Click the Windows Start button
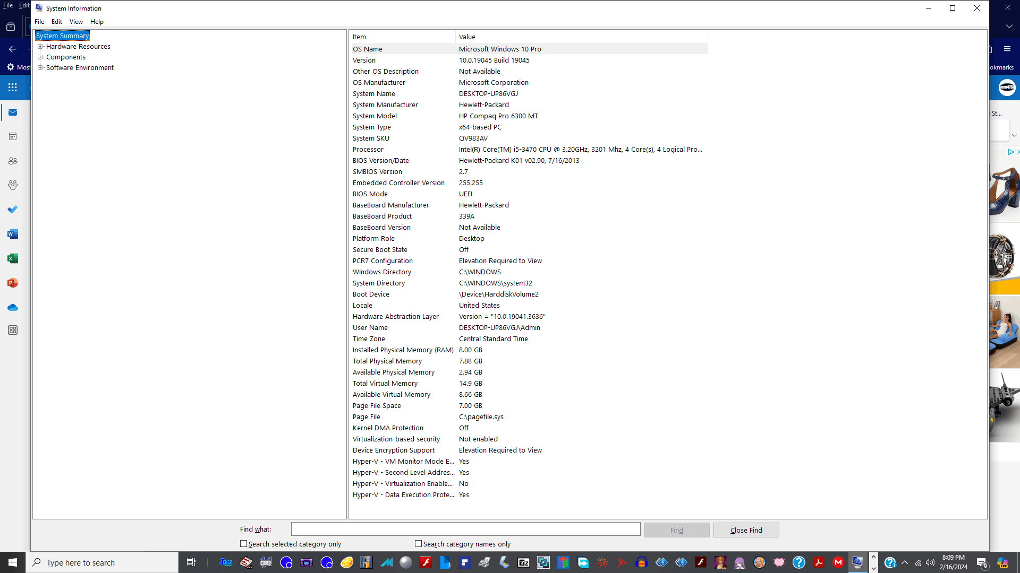Image resolution: width=1020 pixels, height=573 pixels. tap(13, 562)
